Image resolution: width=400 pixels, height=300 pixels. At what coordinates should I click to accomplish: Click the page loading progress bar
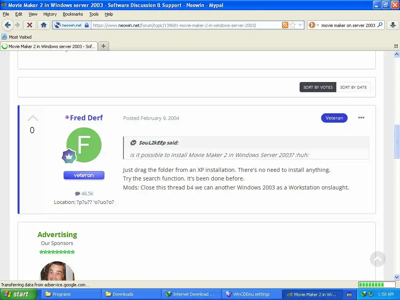pyautogui.click(x=377, y=284)
